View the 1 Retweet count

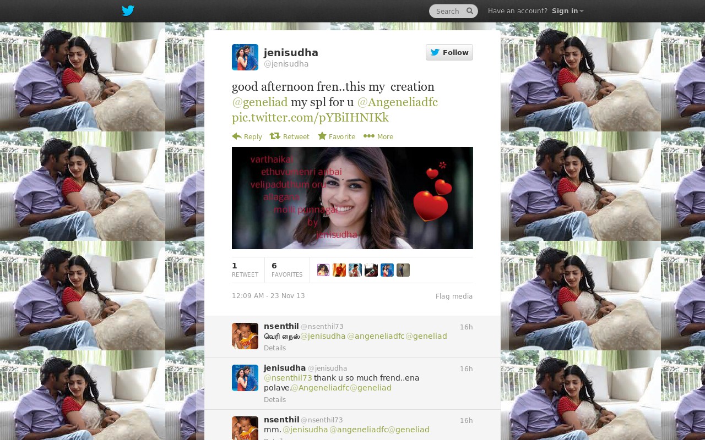pos(245,269)
